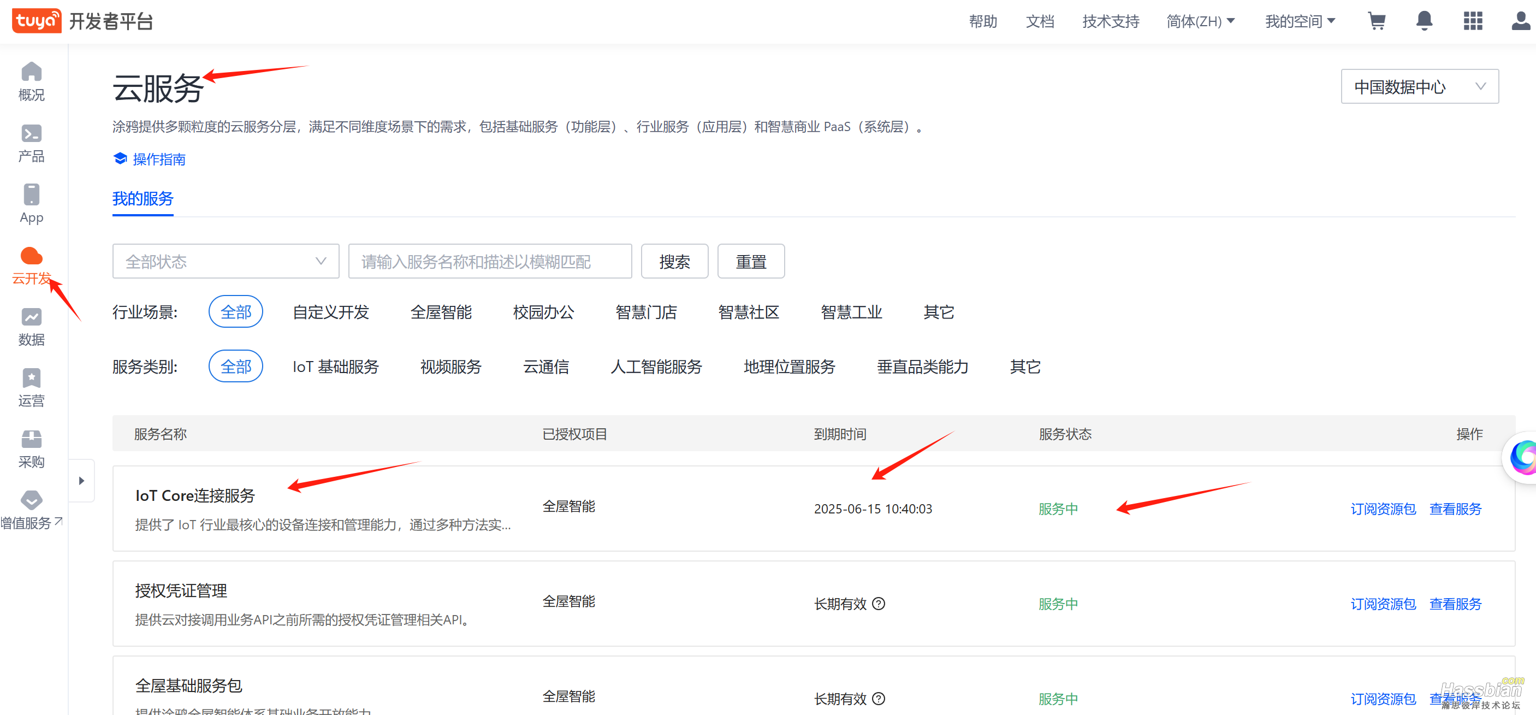Image resolution: width=1536 pixels, height=715 pixels.
Task: Open 产品 section in sidebar
Action: [x=32, y=143]
